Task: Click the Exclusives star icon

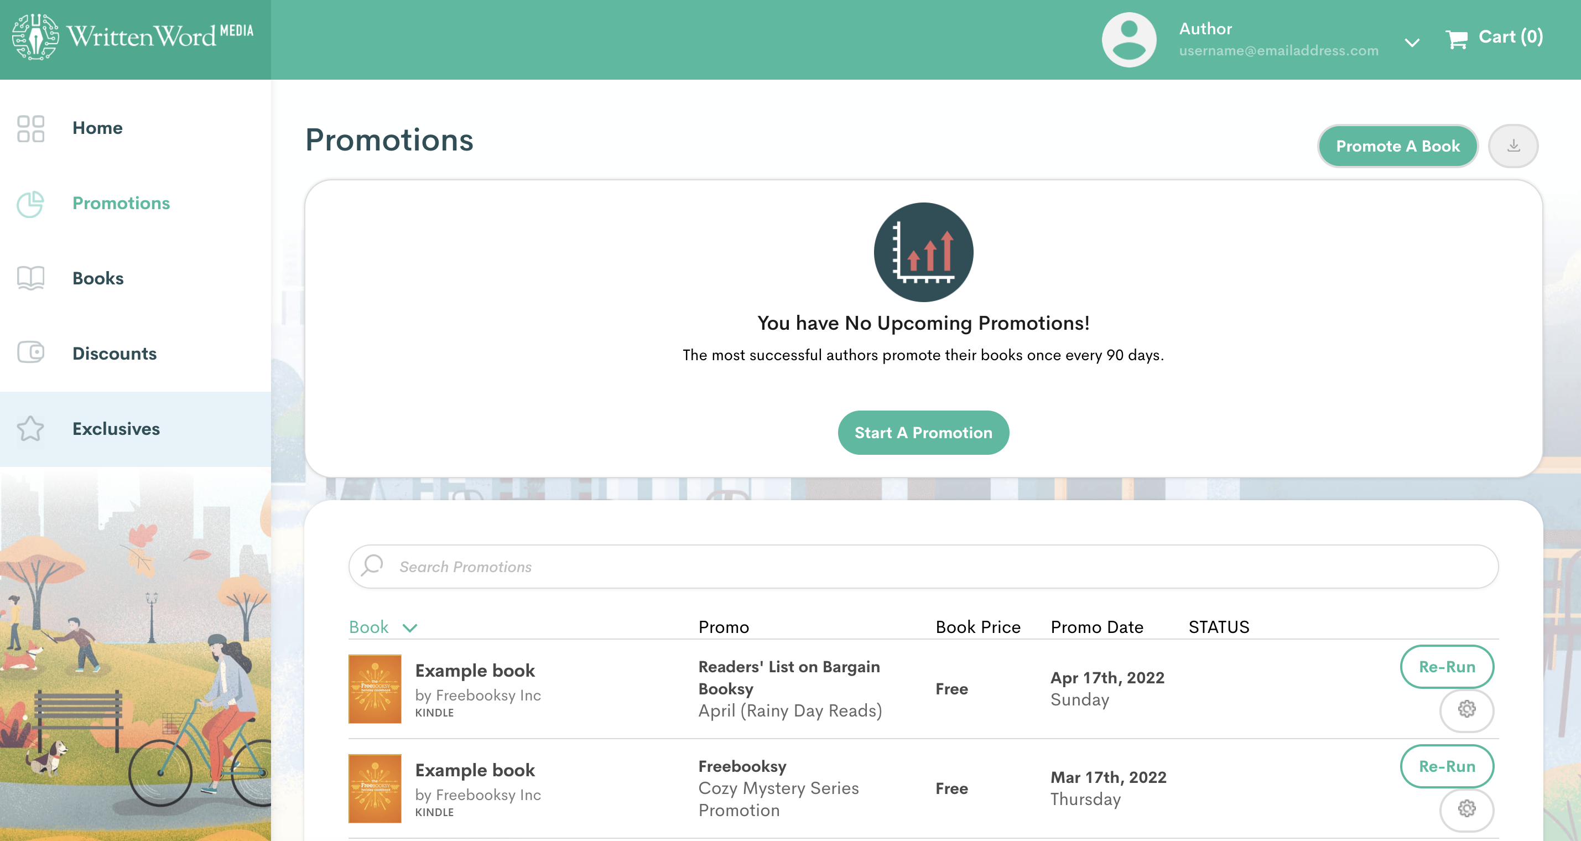Action: pos(30,428)
